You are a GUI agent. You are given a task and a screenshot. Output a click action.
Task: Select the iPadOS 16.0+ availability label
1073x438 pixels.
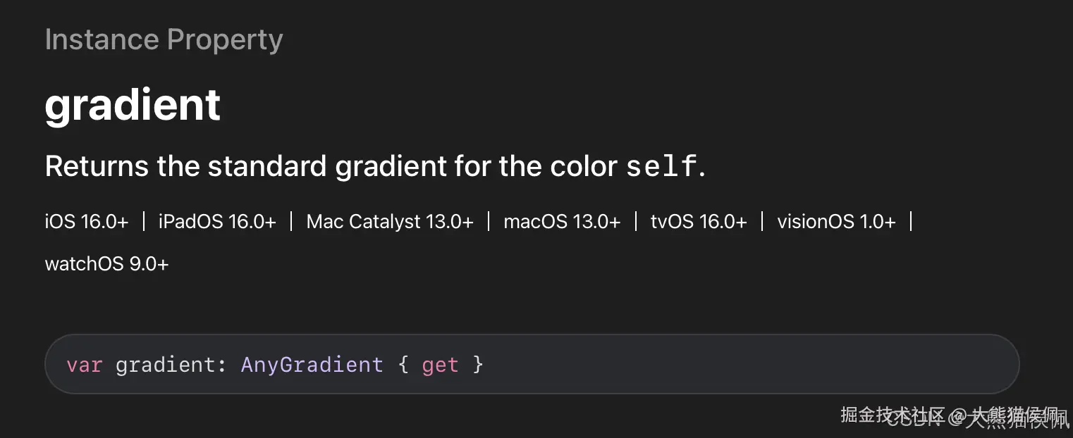tap(217, 222)
